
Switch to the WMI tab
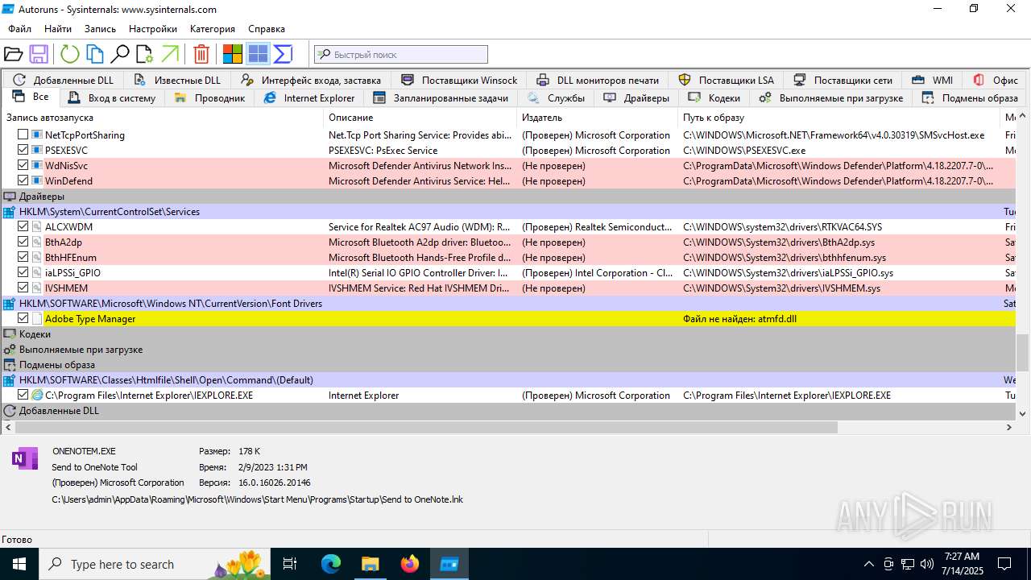[x=933, y=80]
